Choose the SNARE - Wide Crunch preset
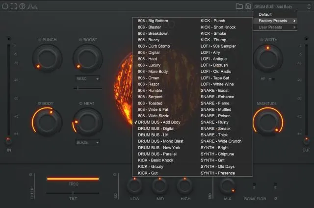This screenshot has height=208, width=314. click(x=221, y=141)
